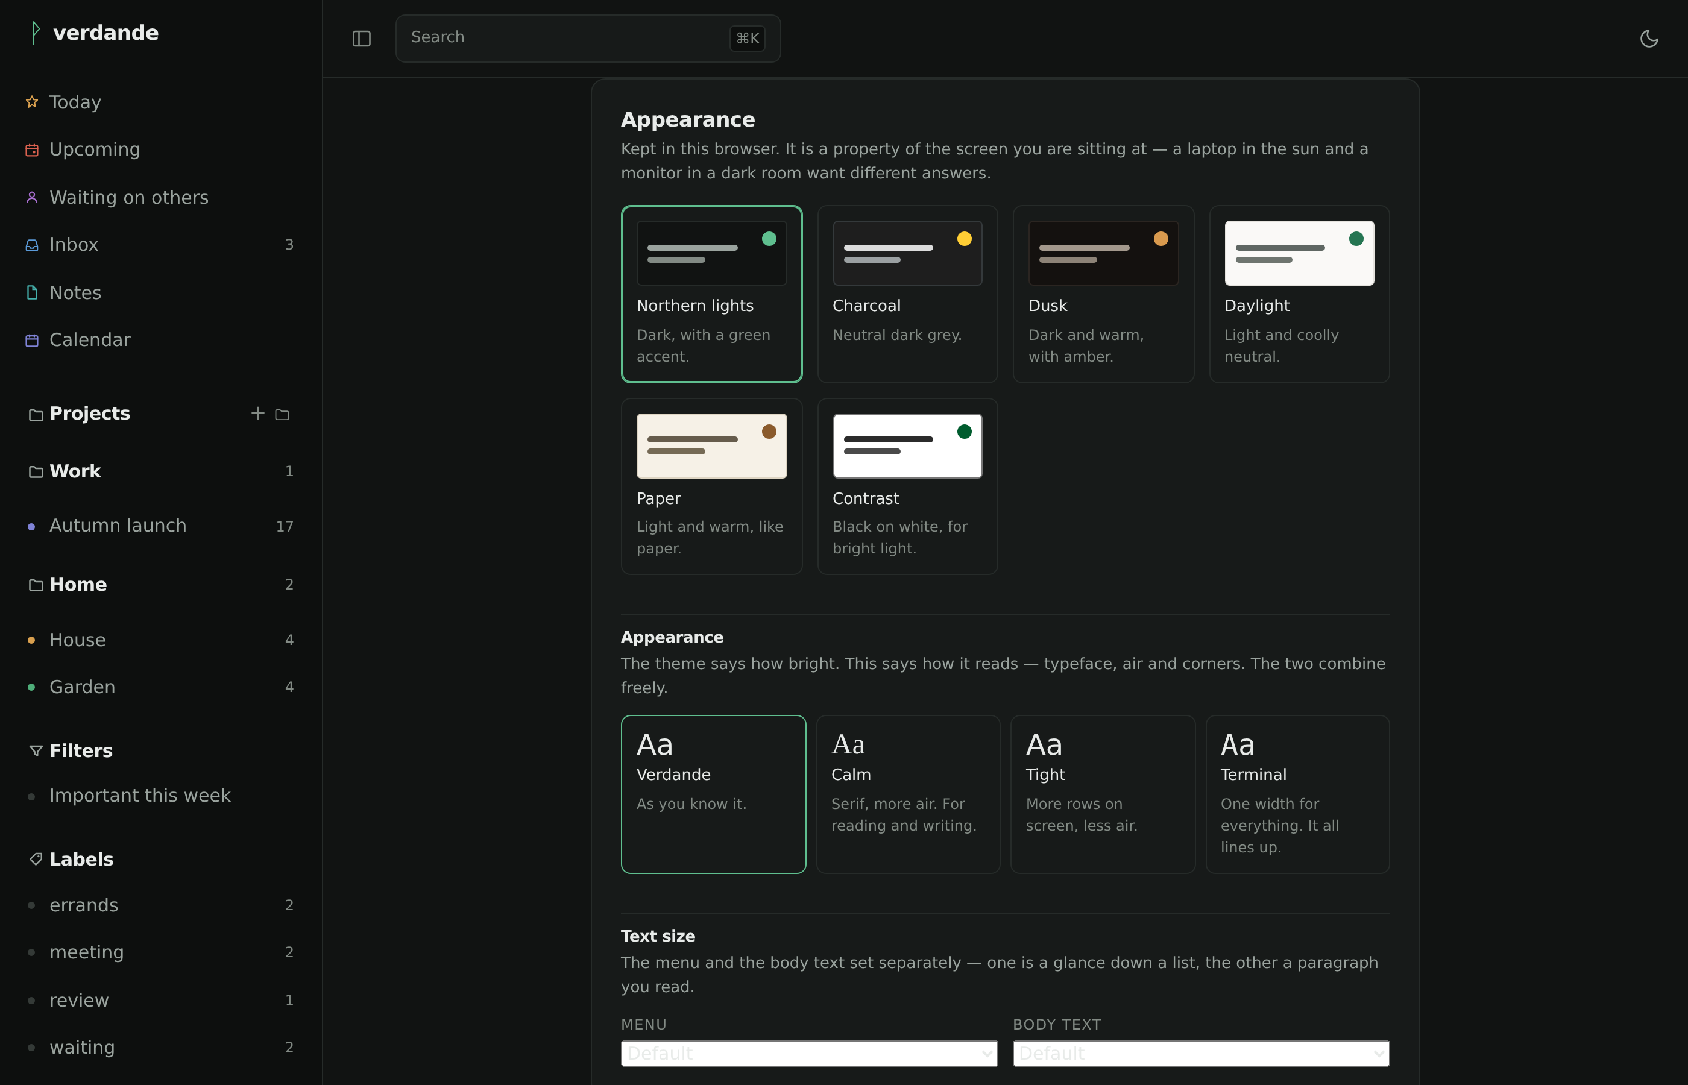Image resolution: width=1688 pixels, height=1085 pixels.
Task: Toggle the sidebar panel icon
Action: [361, 39]
